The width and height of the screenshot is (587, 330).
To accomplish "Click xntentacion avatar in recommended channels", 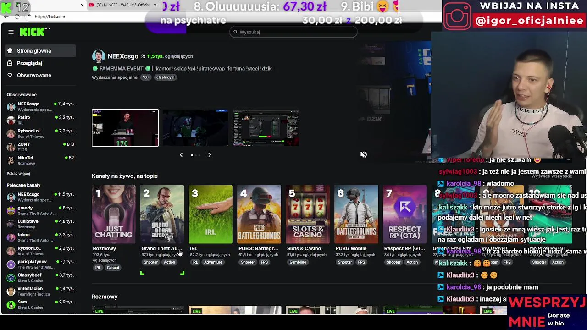I will pyautogui.click(x=11, y=291).
